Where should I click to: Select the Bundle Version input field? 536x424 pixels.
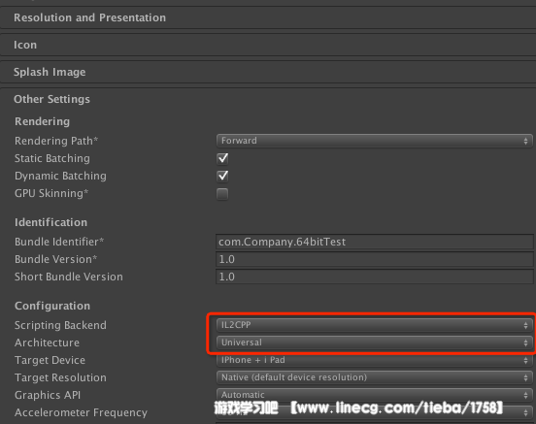pos(374,259)
